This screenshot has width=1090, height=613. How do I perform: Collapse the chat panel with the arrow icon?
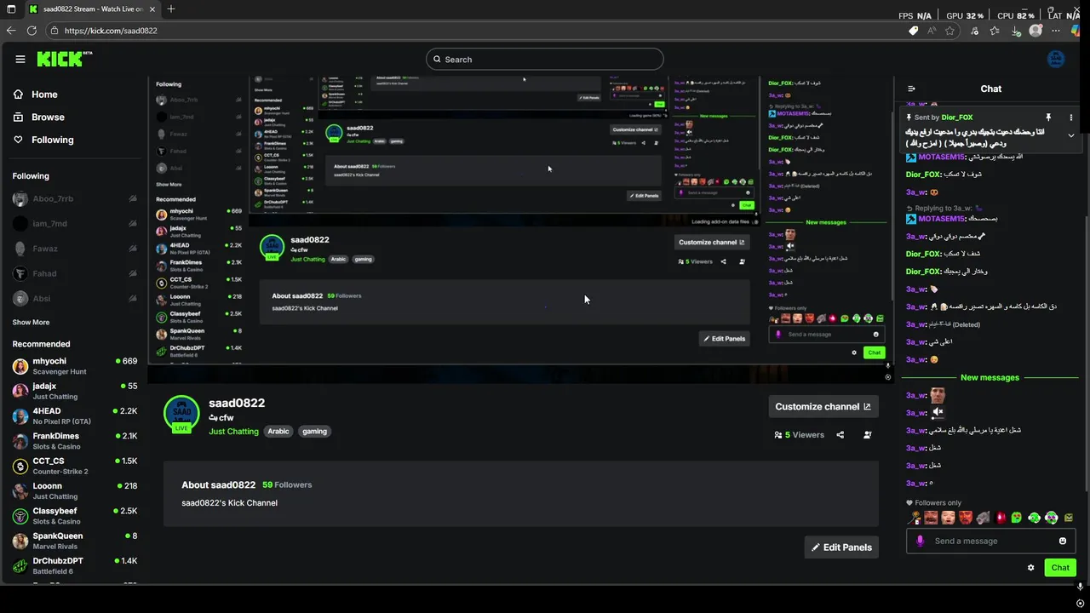pos(911,89)
